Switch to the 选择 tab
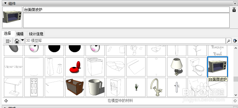 pyautogui.click(x=8, y=33)
